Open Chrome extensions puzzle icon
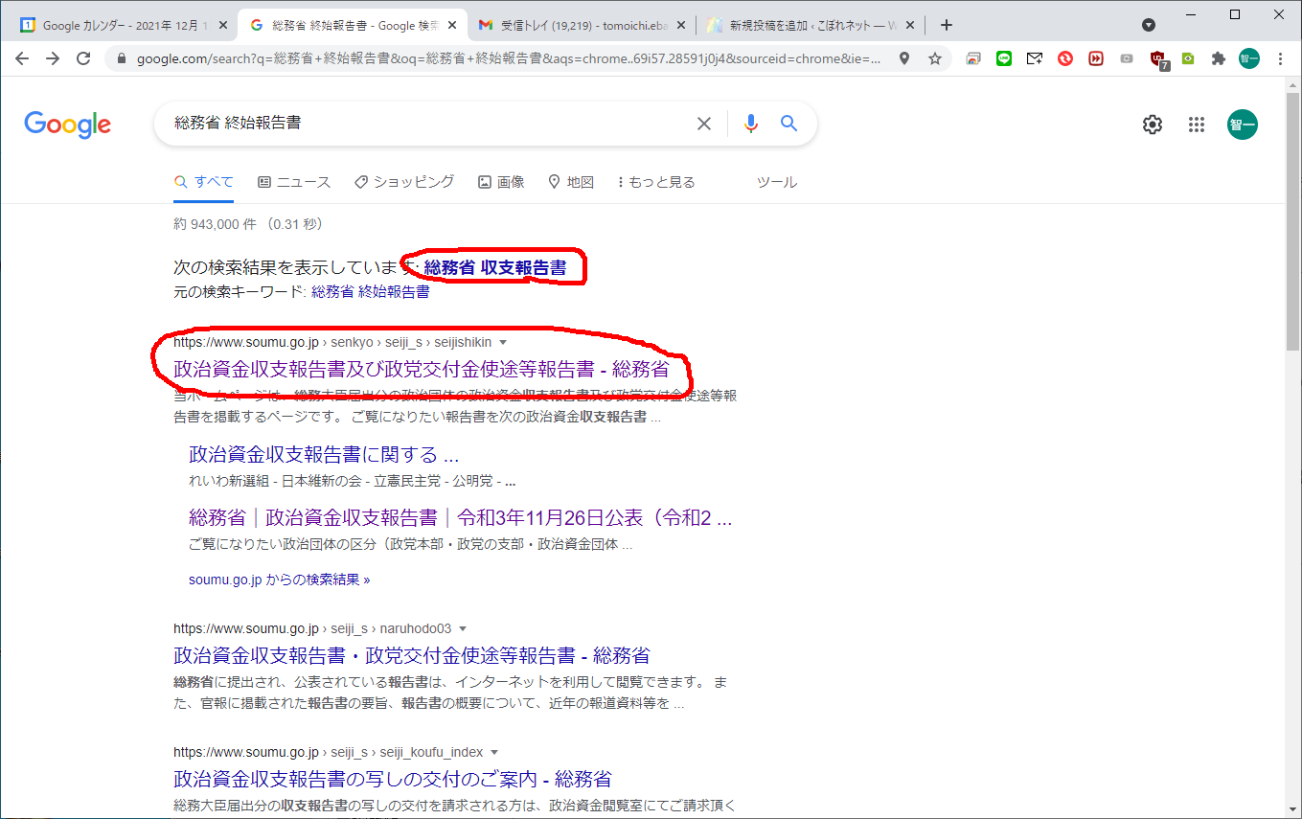Viewport: 1302px width, 819px height. pos(1218,58)
